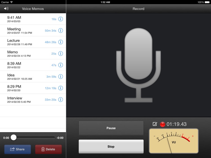View info for the 8:29 PM recording
The width and height of the screenshot is (211, 158).
pyautogui.click(x=60, y=88)
